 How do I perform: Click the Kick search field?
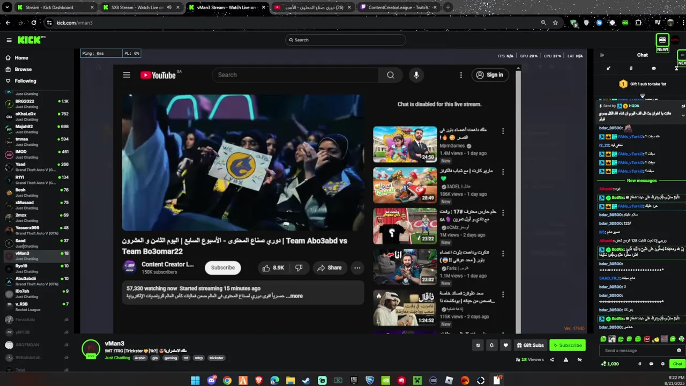(x=346, y=40)
